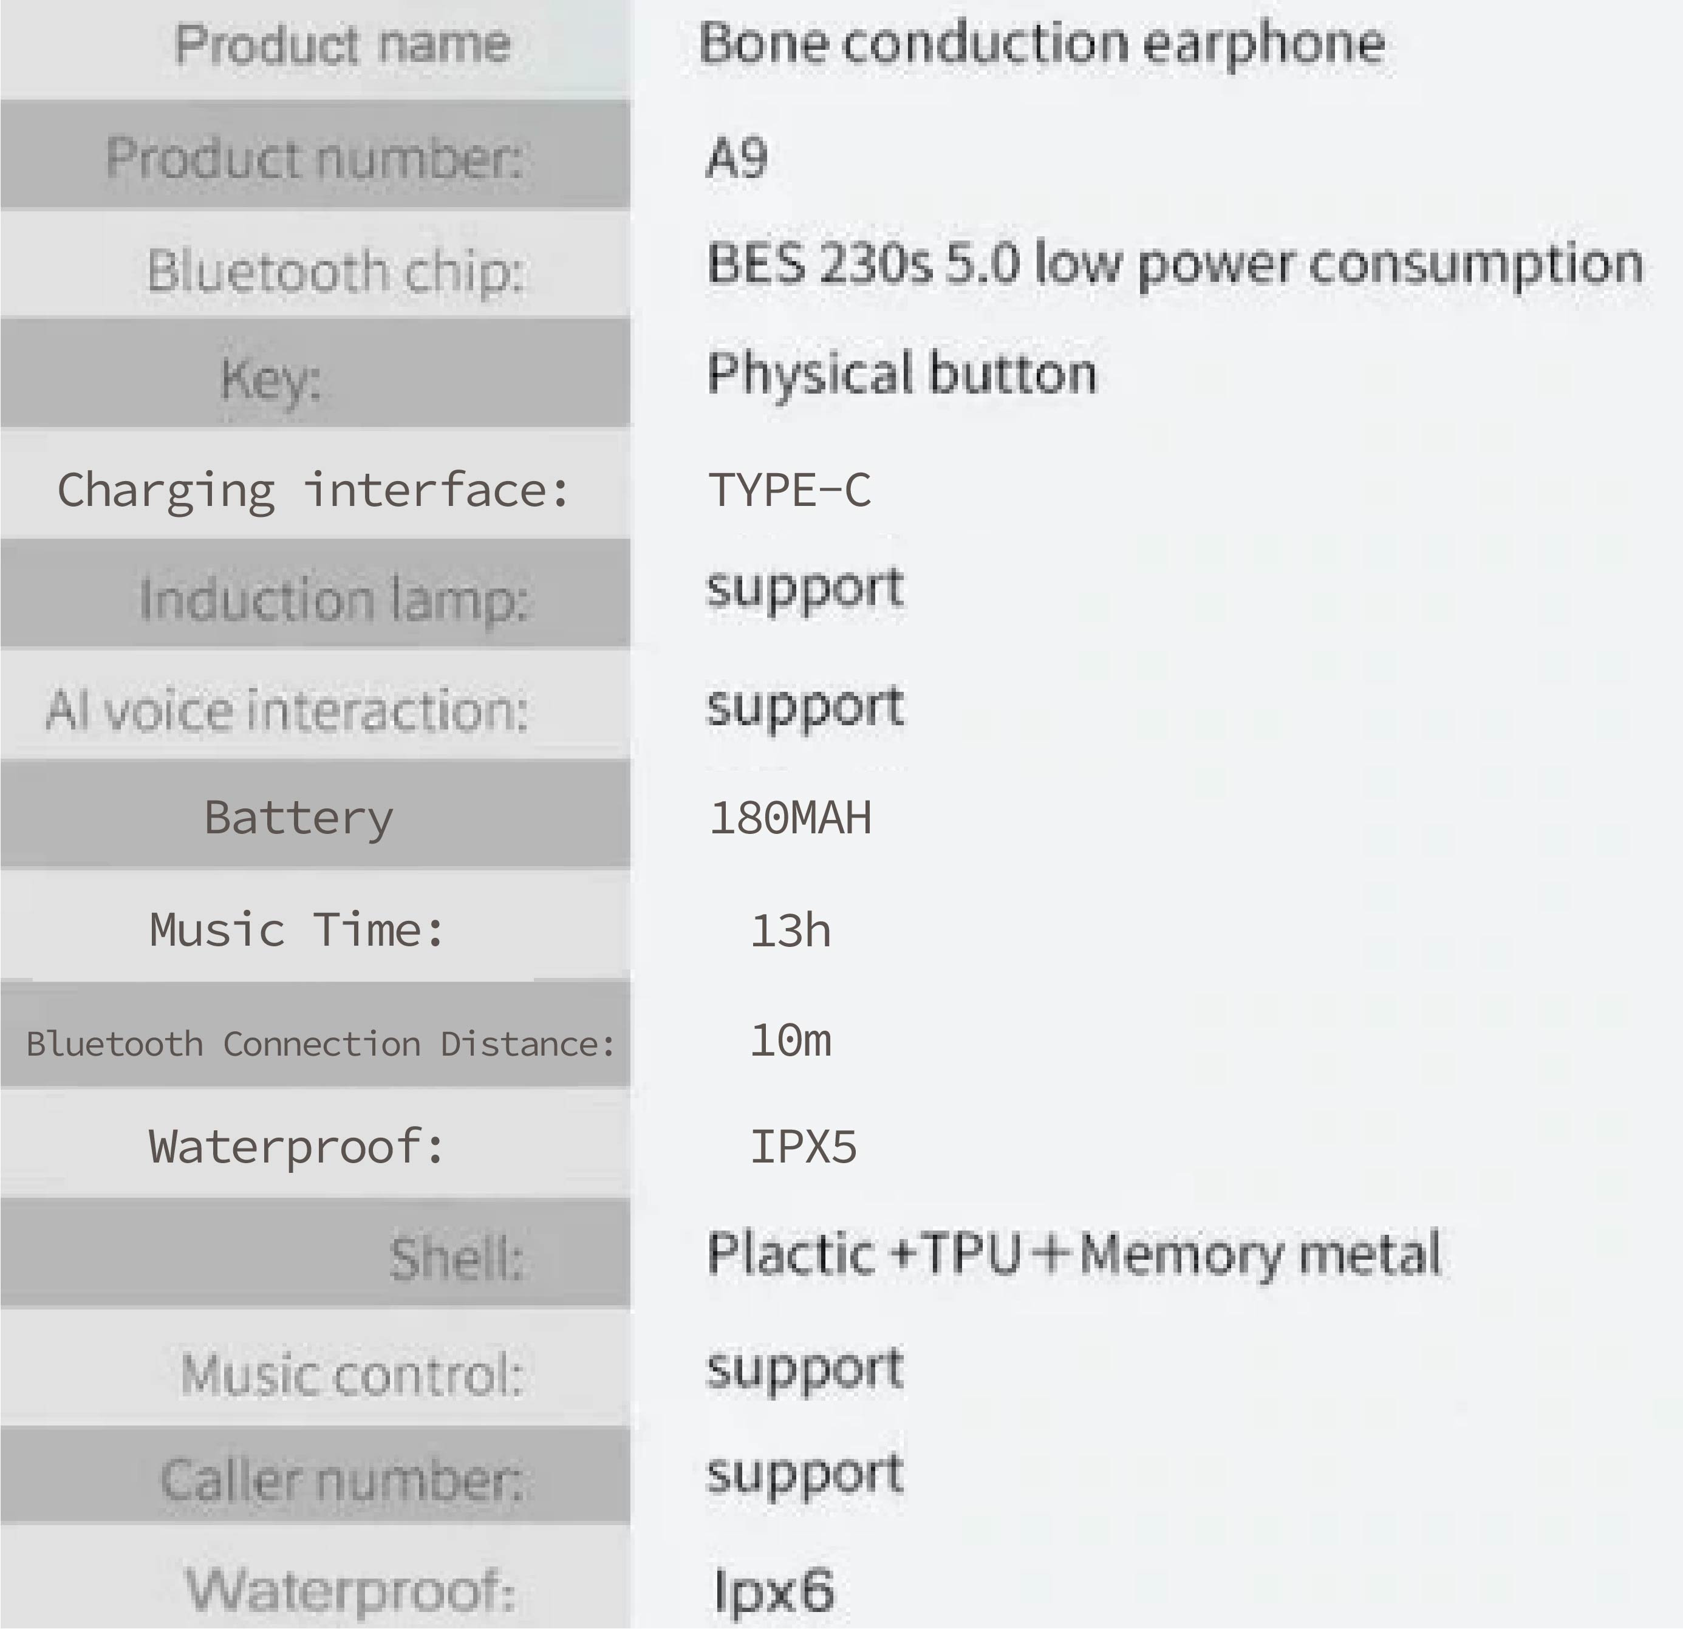1683x1629 pixels.
Task: Click the Induction lamp label
Action: tap(333, 599)
